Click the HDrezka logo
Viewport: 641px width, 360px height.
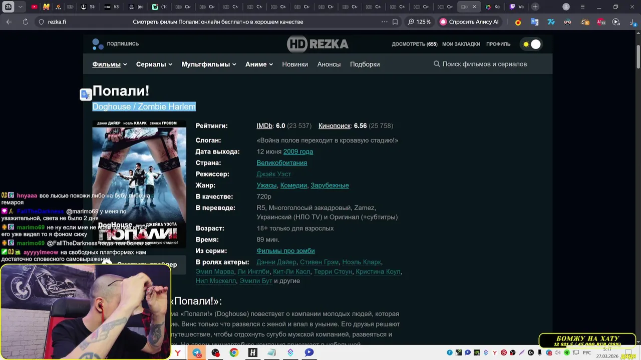[317, 44]
